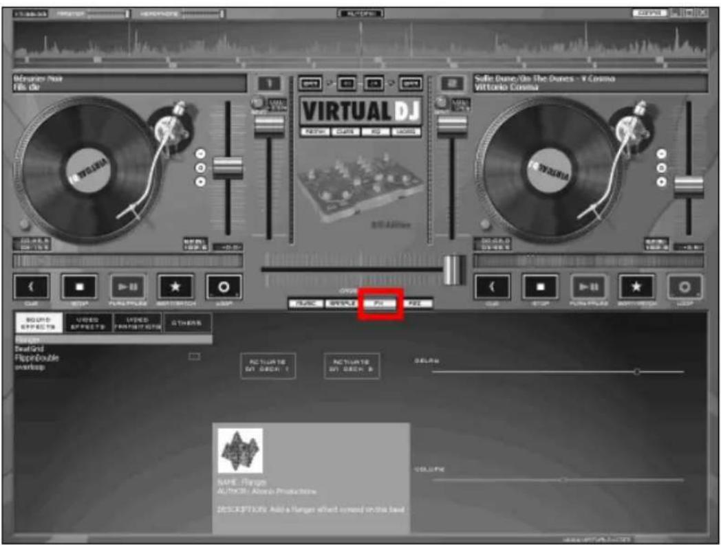The width and height of the screenshot is (721, 545).
Task: Click the left deck song progress strip
Action: click(128, 261)
